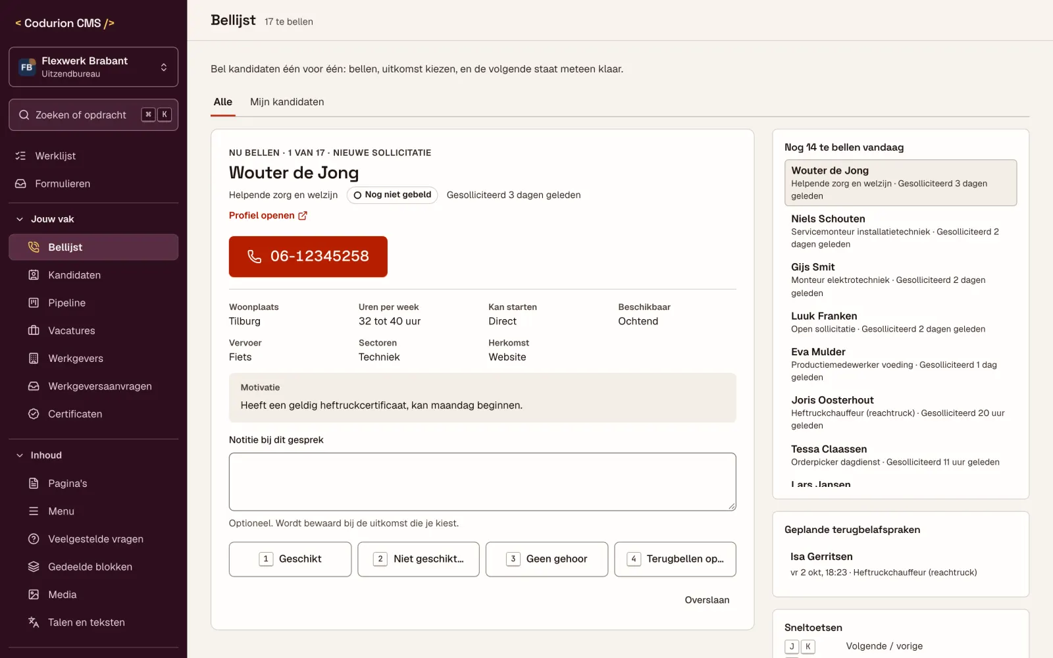Select Wouter de Jong in call list
1053x658 pixels.
(x=900, y=183)
